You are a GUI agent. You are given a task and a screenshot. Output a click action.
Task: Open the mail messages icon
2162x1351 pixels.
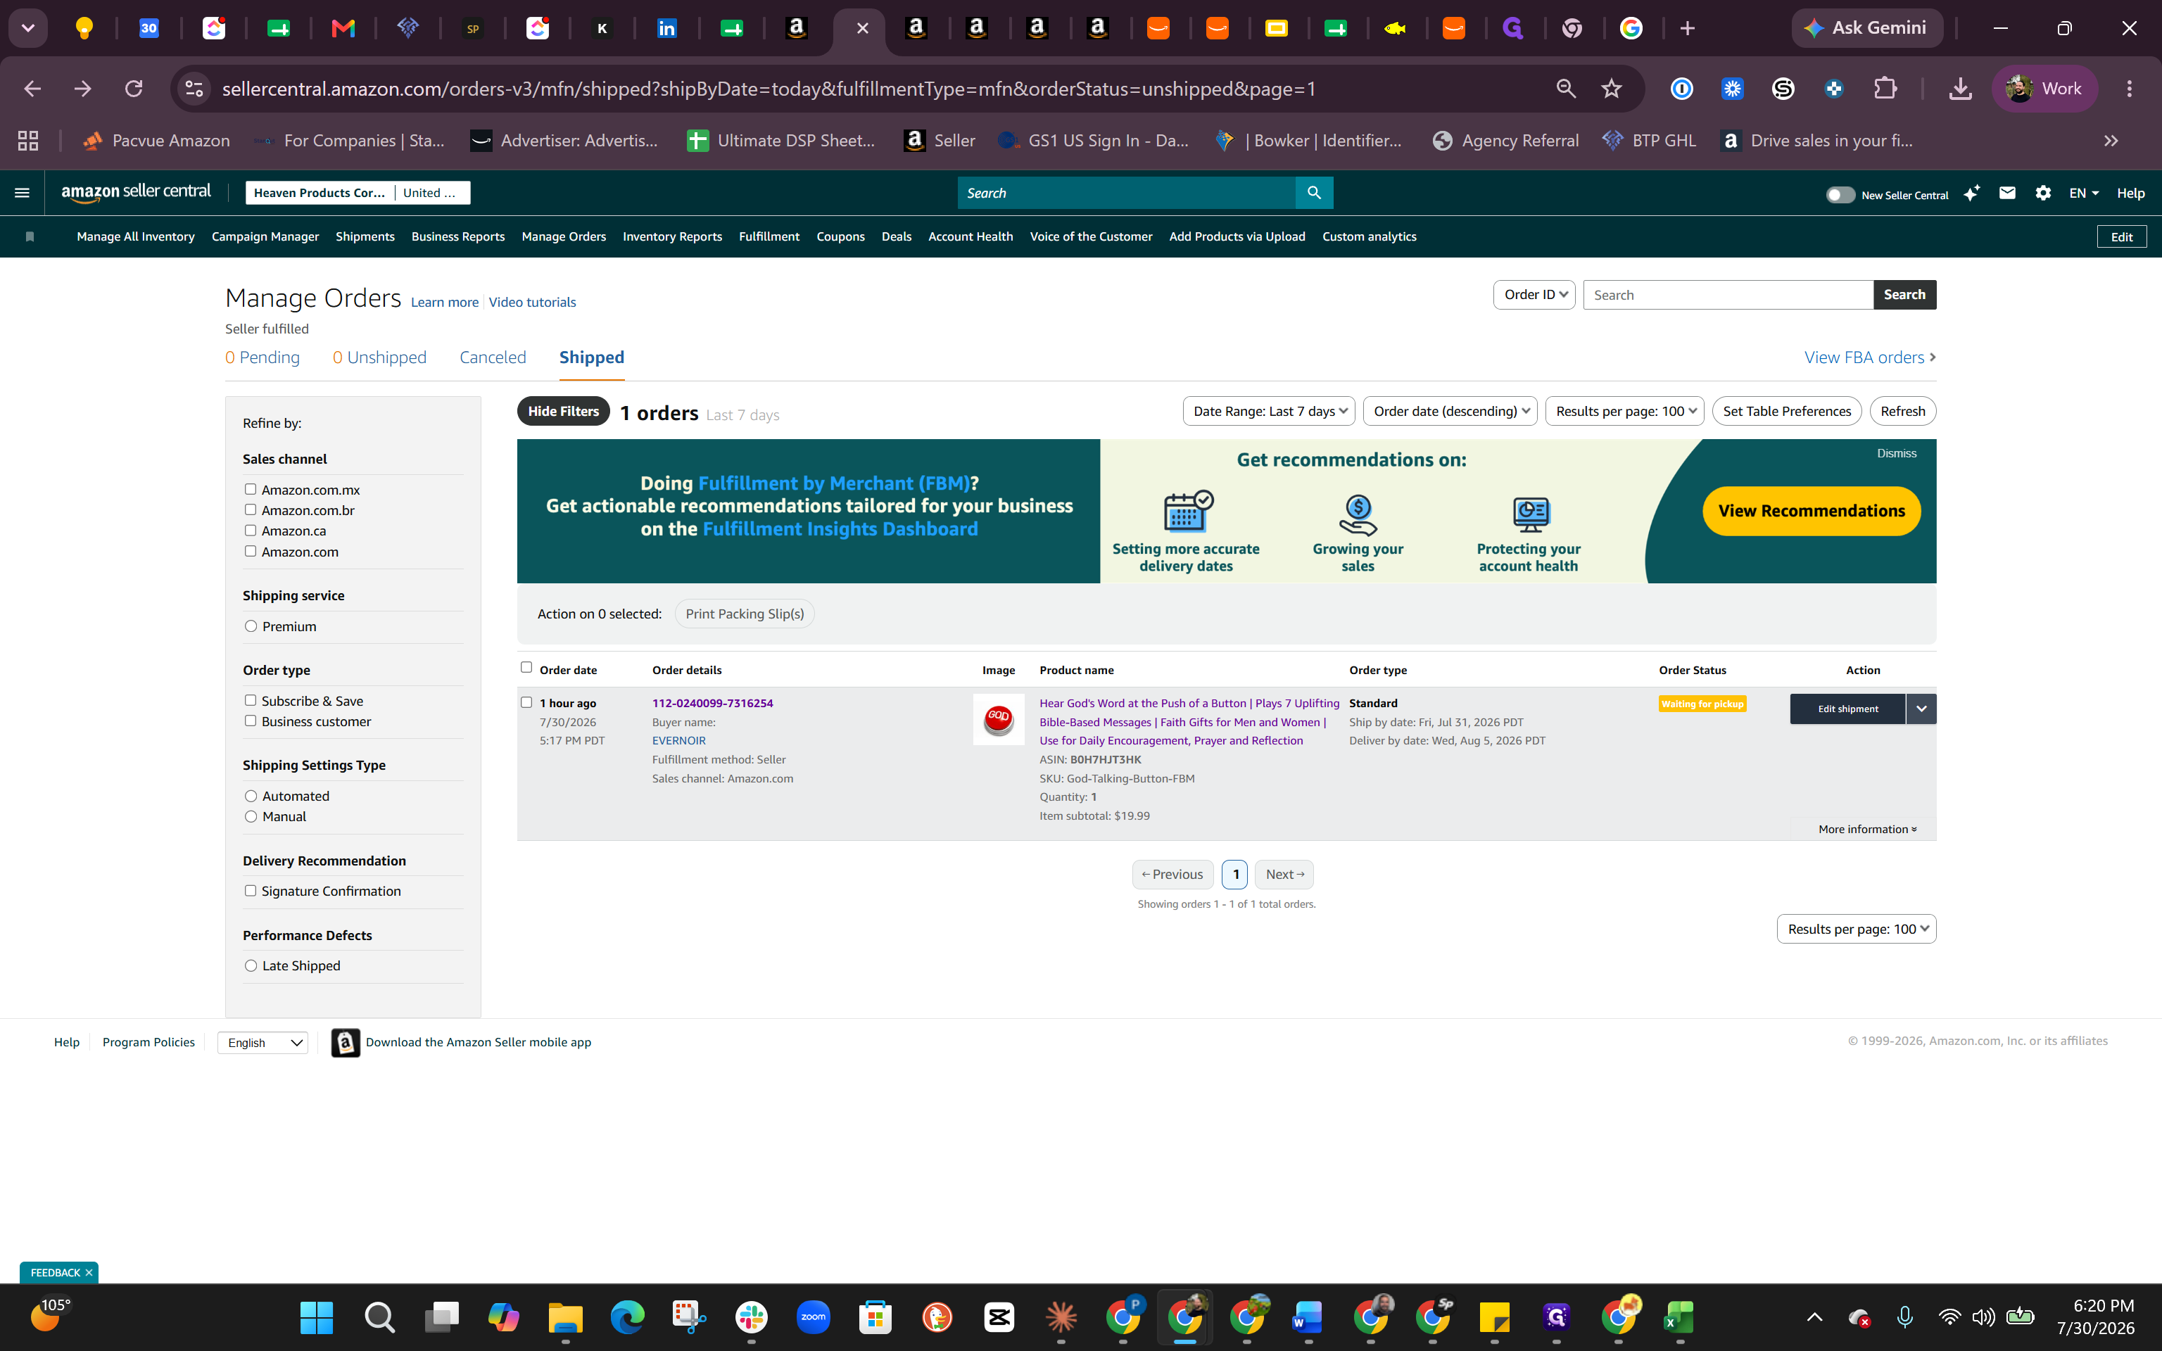coord(2007,193)
